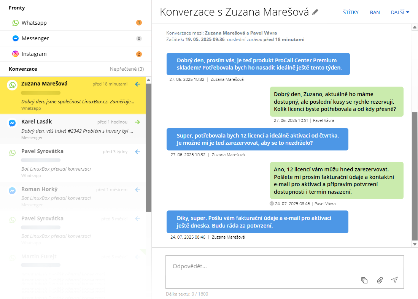
Task: Open the DALŠÍ dropdown menu
Action: 400,12
